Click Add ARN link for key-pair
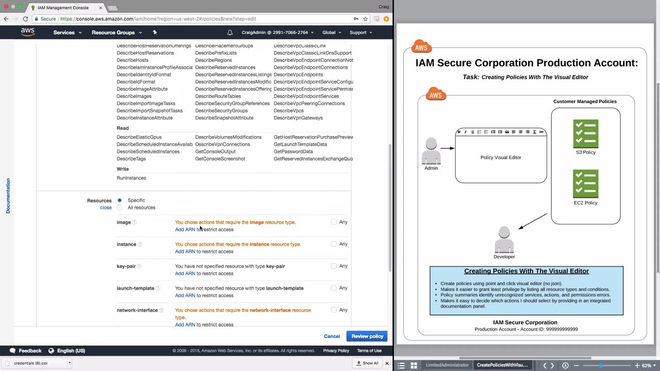 point(185,274)
